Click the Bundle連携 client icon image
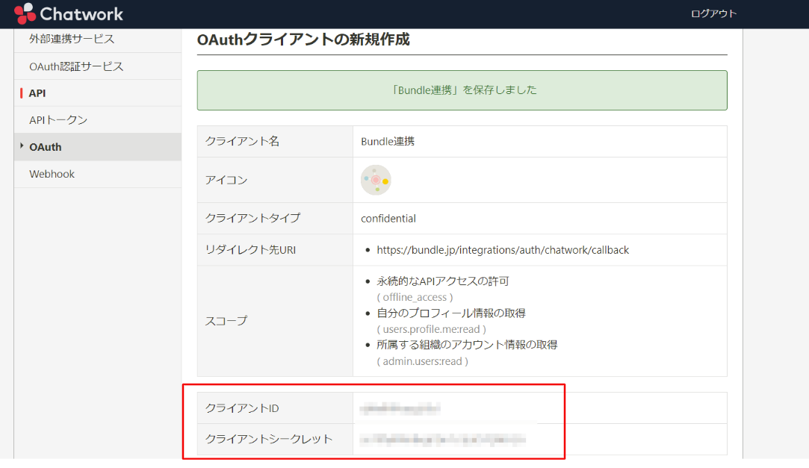Viewport: 809px width, 468px height. pos(376,180)
